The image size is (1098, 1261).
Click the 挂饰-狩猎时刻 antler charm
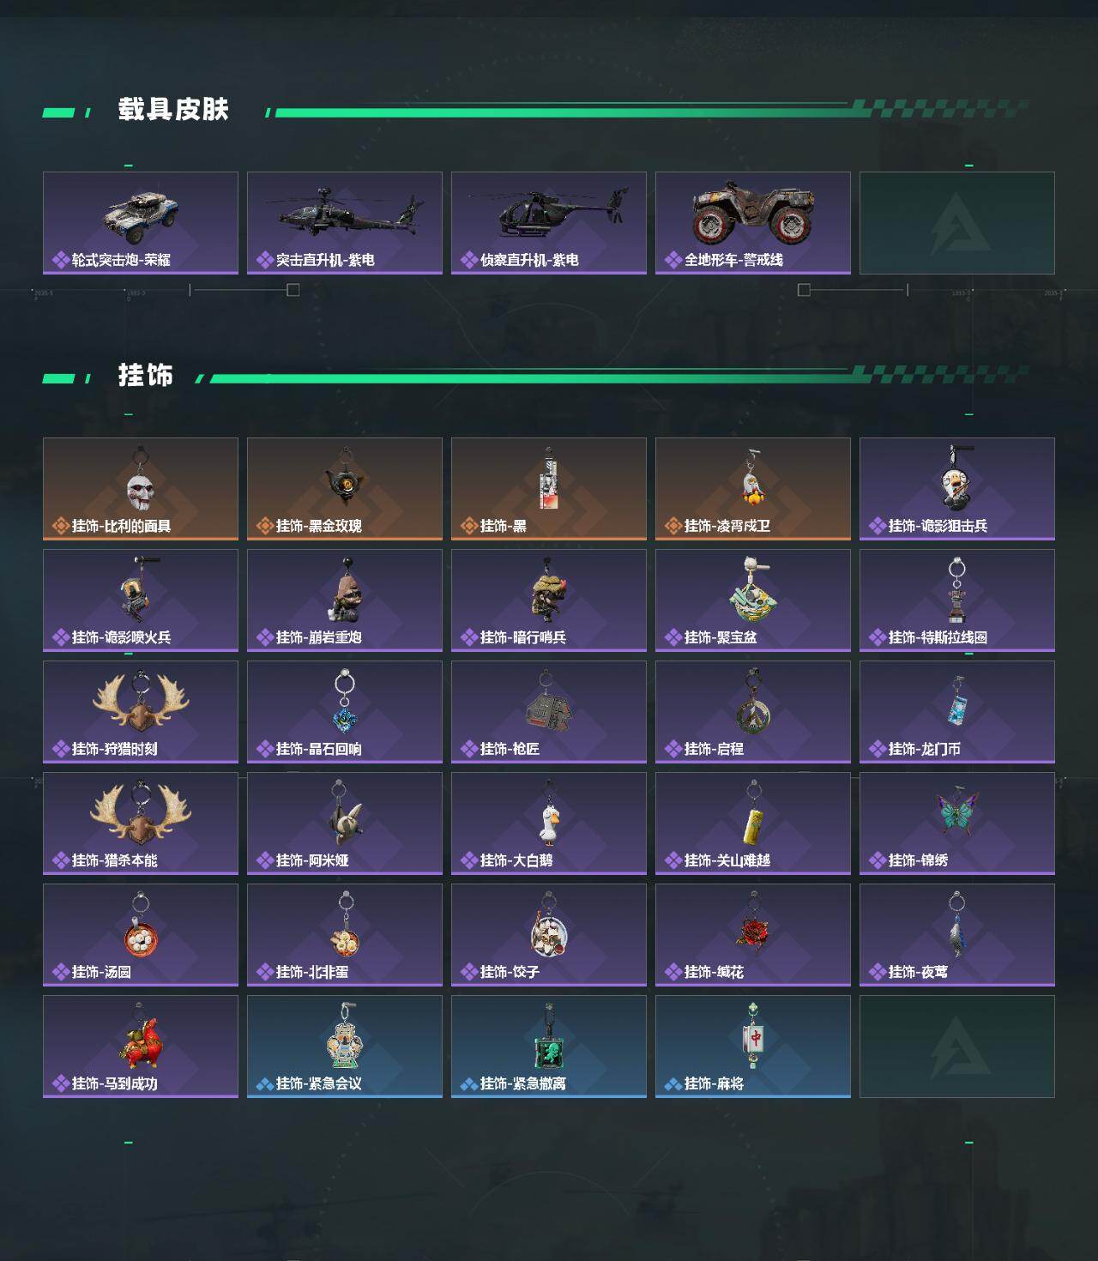(141, 712)
